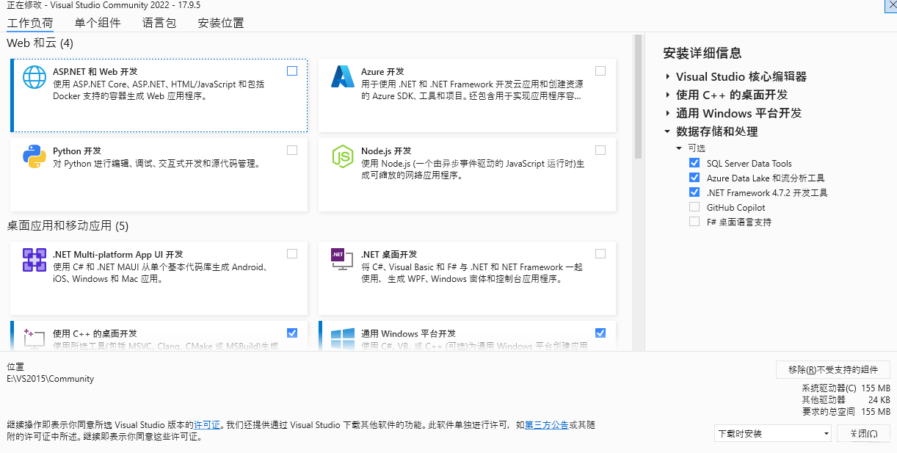The height and width of the screenshot is (453, 897).
Task: Enable the Azure 开发 workload checkbox
Action: [x=600, y=71]
